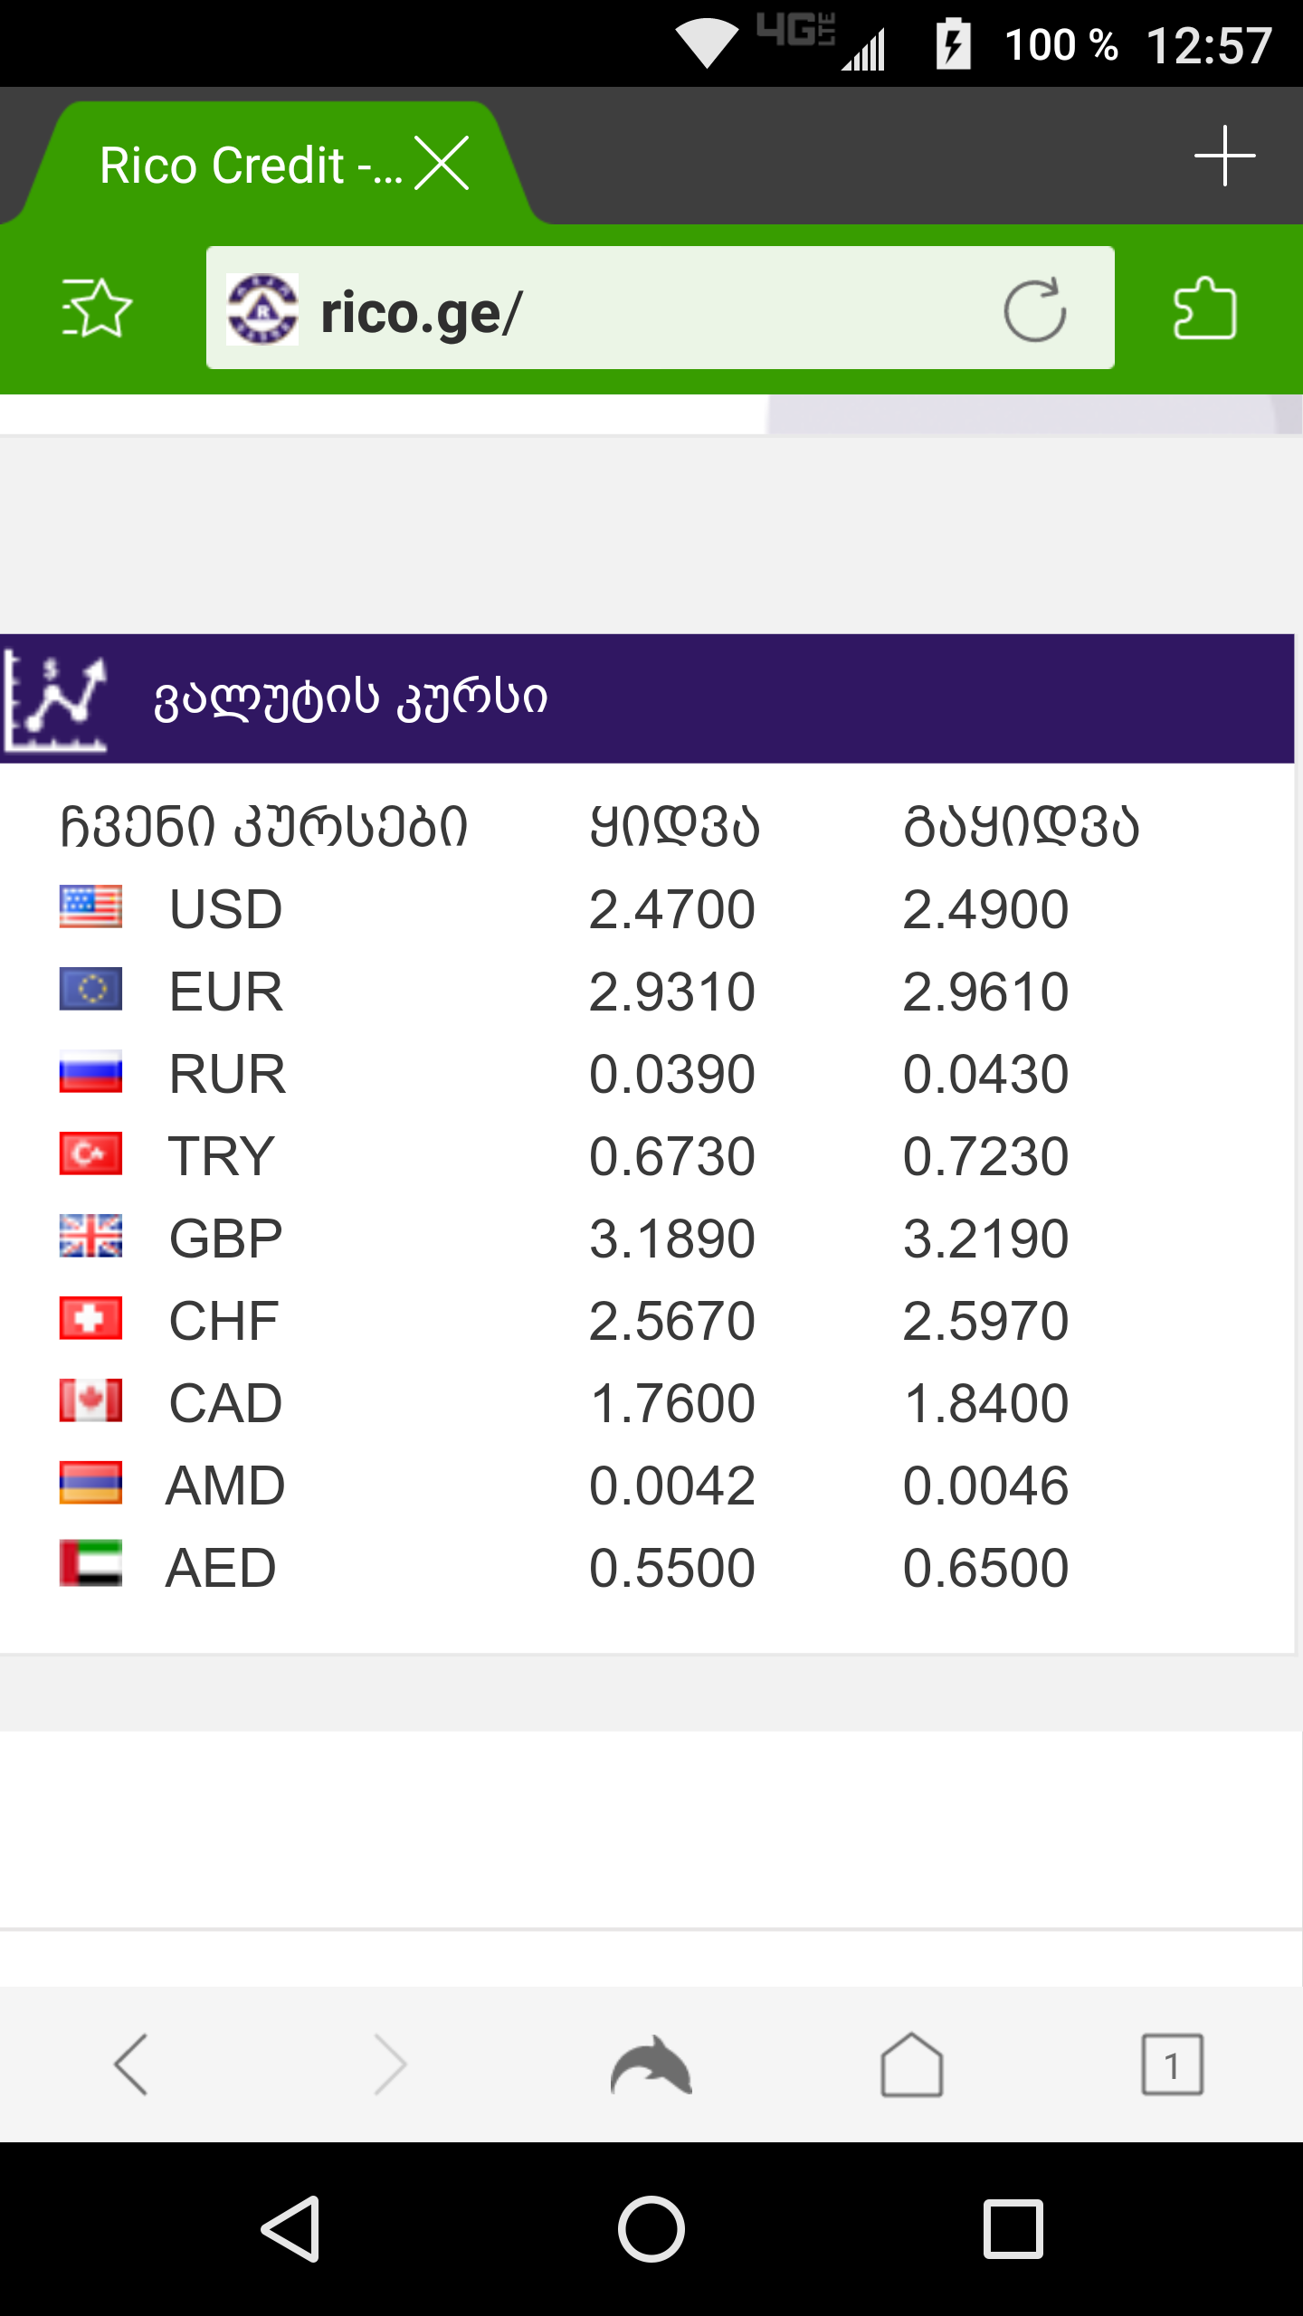The width and height of the screenshot is (1303, 2316).
Task: Navigate forward with right chevron
Action: [391, 2065]
